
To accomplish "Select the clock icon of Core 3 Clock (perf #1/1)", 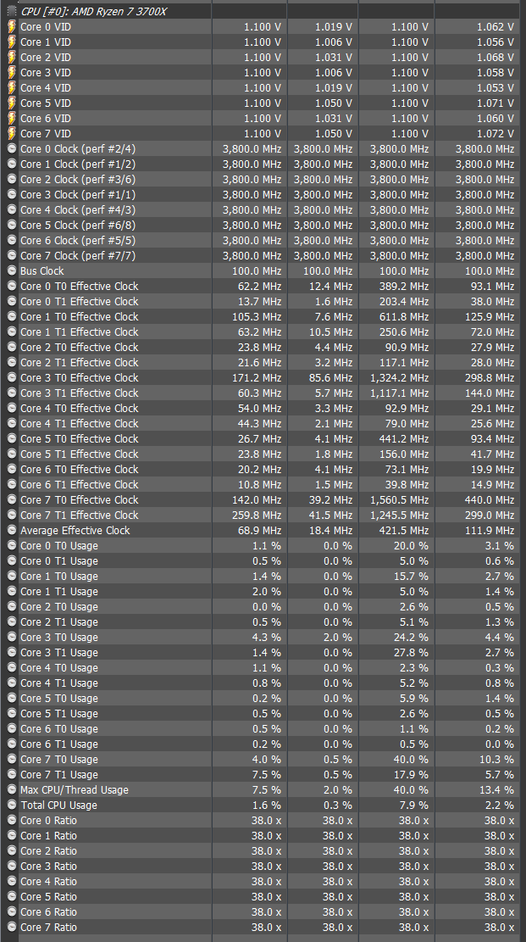I will pos(11,195).
